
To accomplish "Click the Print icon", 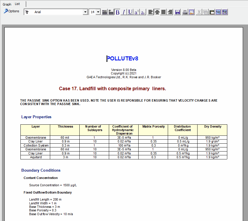I will click(x=185, y=12).
